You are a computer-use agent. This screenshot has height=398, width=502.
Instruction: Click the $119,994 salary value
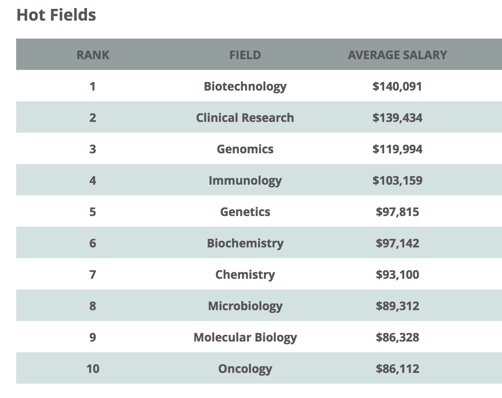397,149
